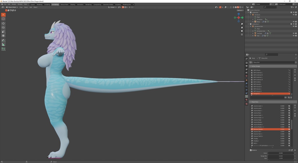
Task: Select the Move tool
Action: tap(3, 23)
